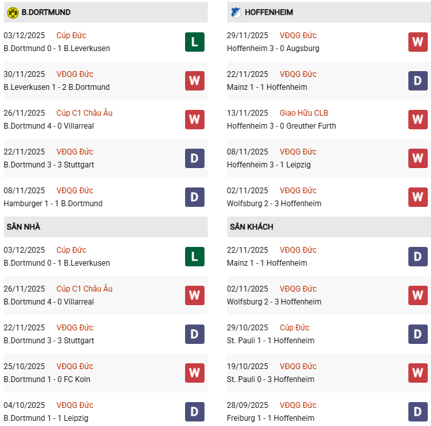431x426 pixels.
Task: Click W badge for Hoffenheim vs Greuther Furth
Action: (418, 120)
